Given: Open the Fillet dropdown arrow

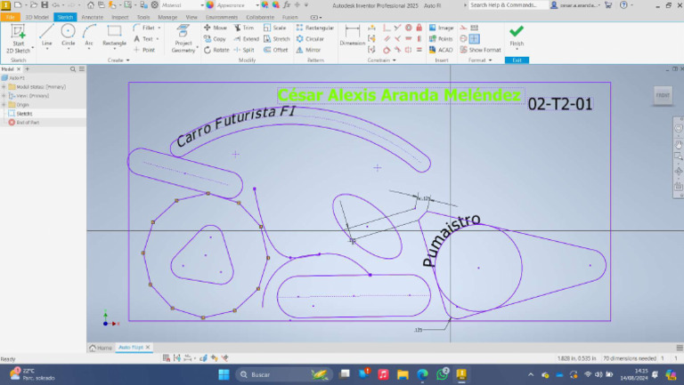Looking at the screenshot, I should coord(160,28).
